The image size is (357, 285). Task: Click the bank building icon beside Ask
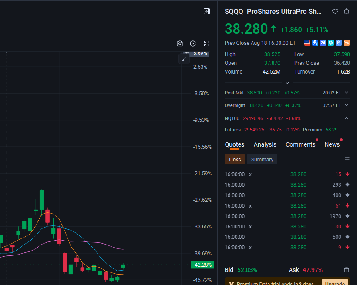[x=347, y=270]
